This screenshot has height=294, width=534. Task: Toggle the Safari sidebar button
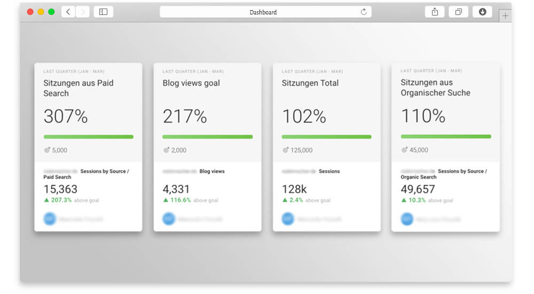103,12
